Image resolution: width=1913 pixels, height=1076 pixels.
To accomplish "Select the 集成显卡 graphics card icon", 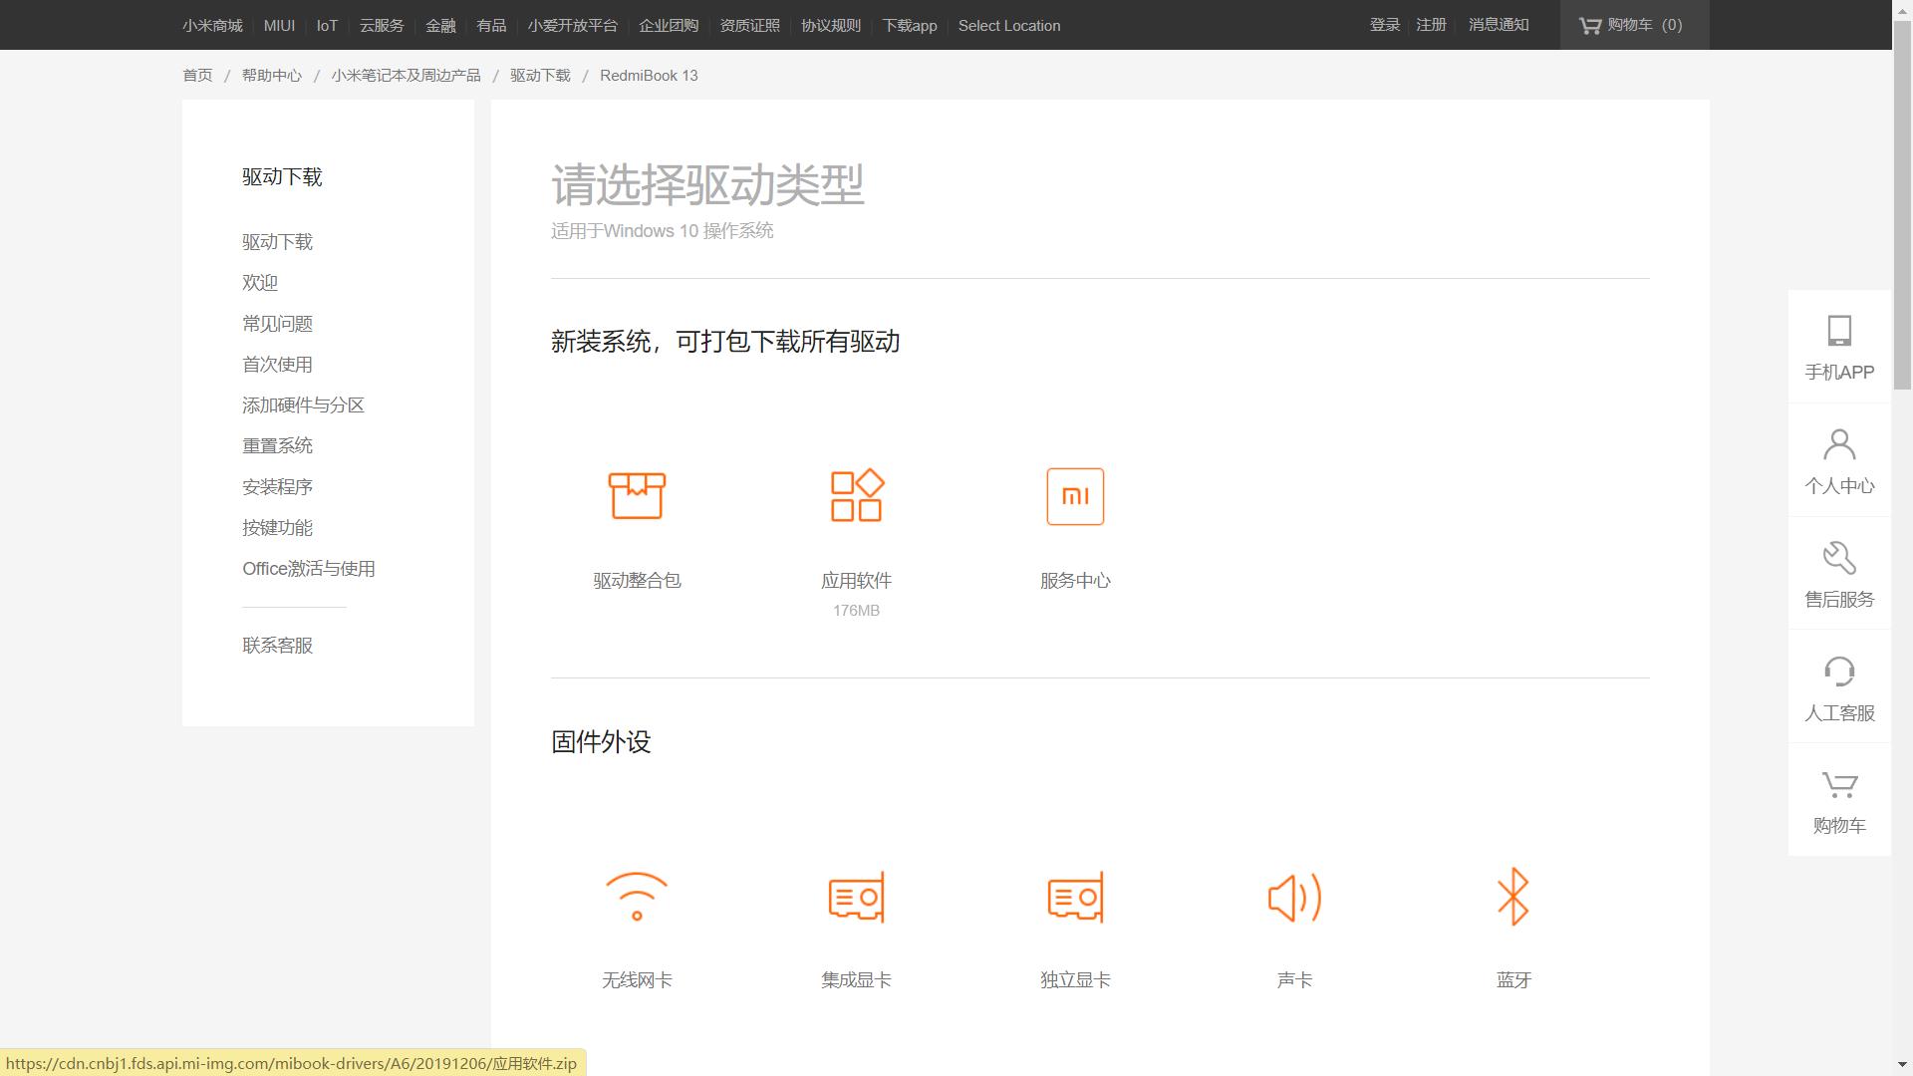I will pyautogui.click(x=856, y=897).
